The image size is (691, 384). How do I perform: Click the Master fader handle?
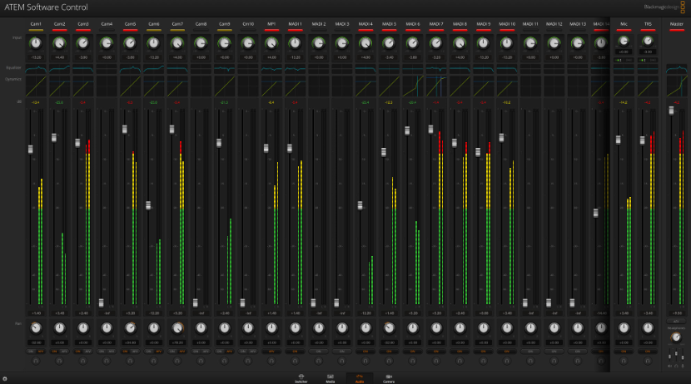click(671, 111)
